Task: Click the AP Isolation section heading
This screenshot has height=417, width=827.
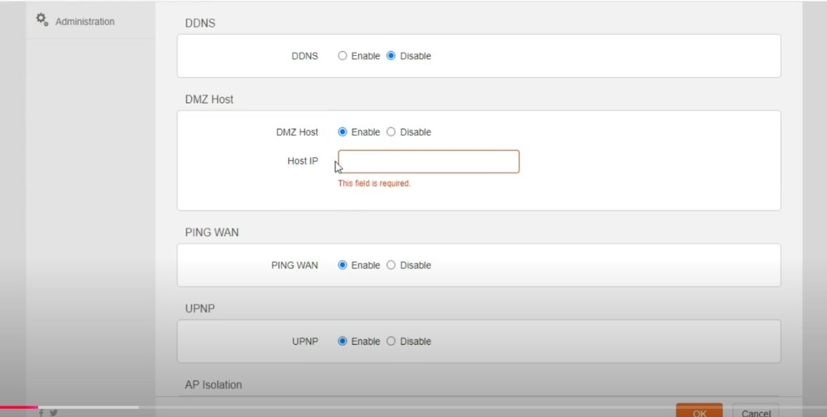Action: (214, 385)
